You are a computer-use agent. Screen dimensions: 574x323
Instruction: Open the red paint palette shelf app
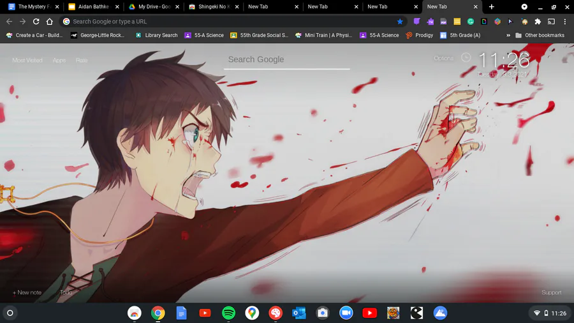(276, 313)
